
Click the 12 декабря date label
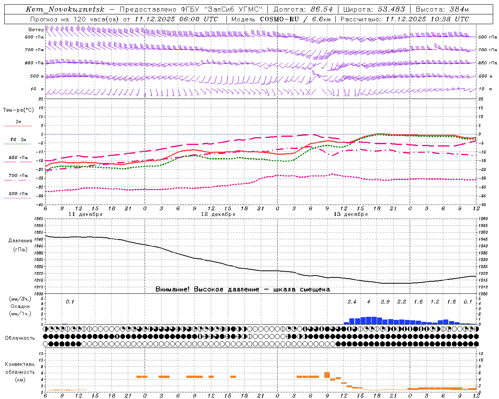point(218,214)
